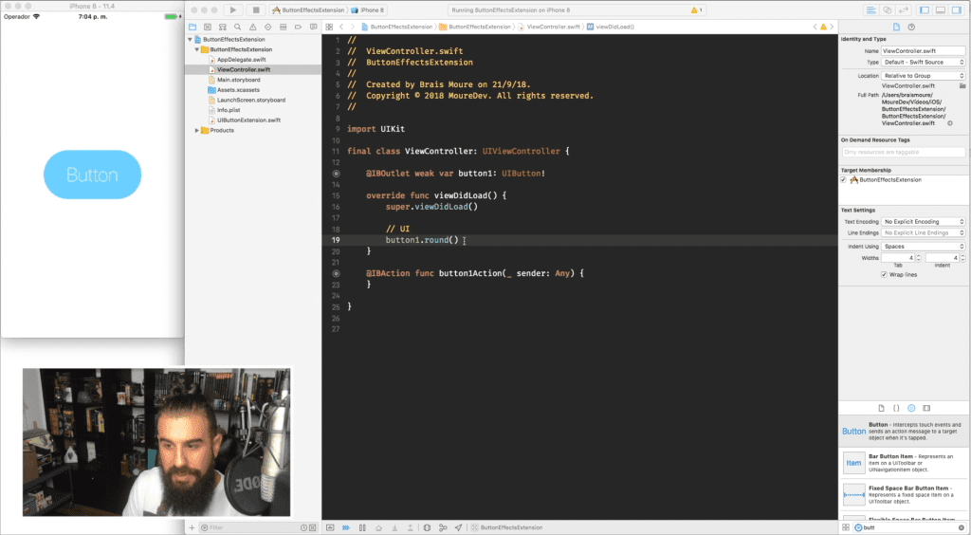Open the Issue navigator warning icon
The image size is (971, 535).
click(x=252, y=28)
